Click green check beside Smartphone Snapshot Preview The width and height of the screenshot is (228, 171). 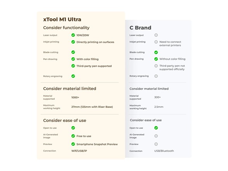[73, 144]
